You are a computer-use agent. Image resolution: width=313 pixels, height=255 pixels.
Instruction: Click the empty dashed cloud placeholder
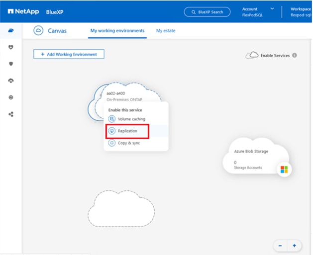[121, 209]
